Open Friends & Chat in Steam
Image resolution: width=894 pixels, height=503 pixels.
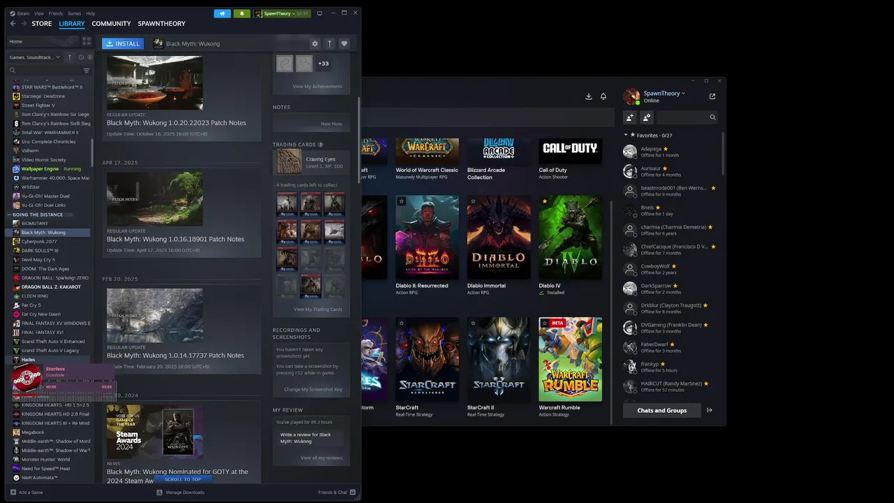pyautogui.click(x=336, y=493)
